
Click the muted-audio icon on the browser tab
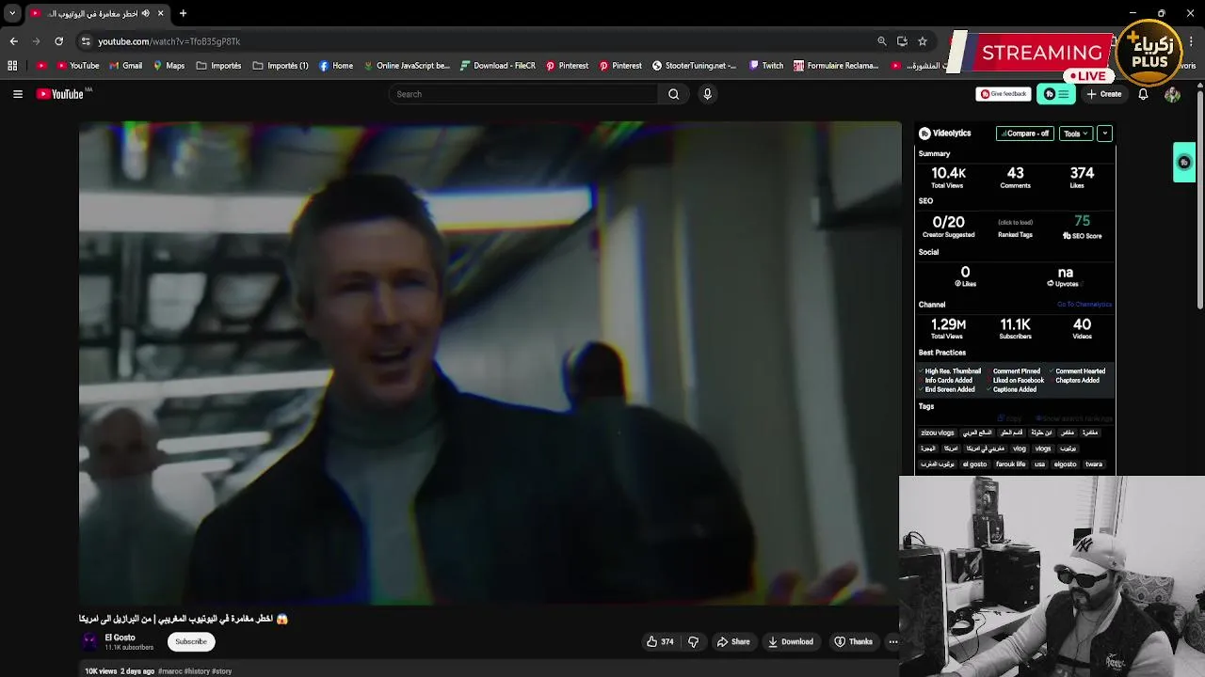[x=146, y=13]
